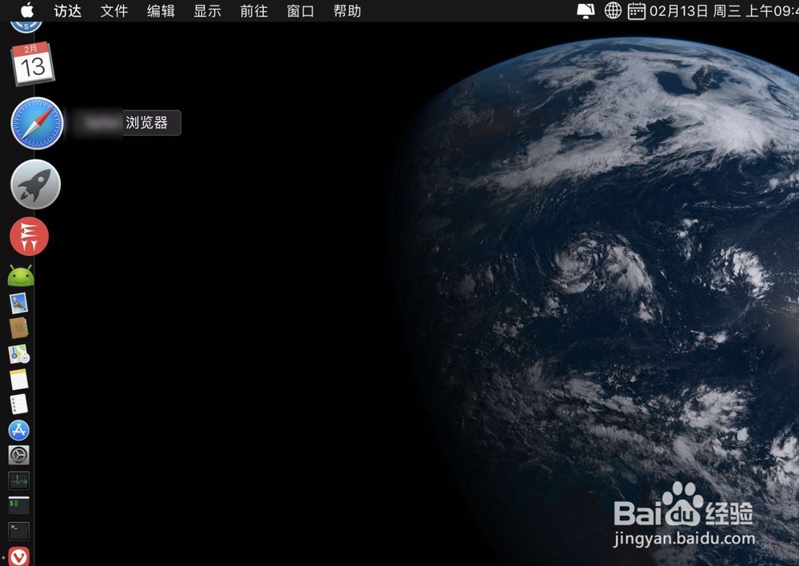Open the 编辑 menu
Viewport: 799px width, 566px height.
161,10
